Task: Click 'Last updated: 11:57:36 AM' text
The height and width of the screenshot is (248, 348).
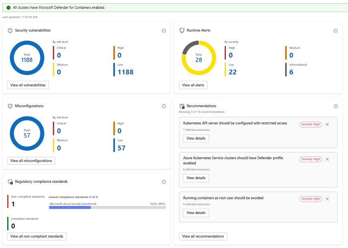Action: (20, 17)
